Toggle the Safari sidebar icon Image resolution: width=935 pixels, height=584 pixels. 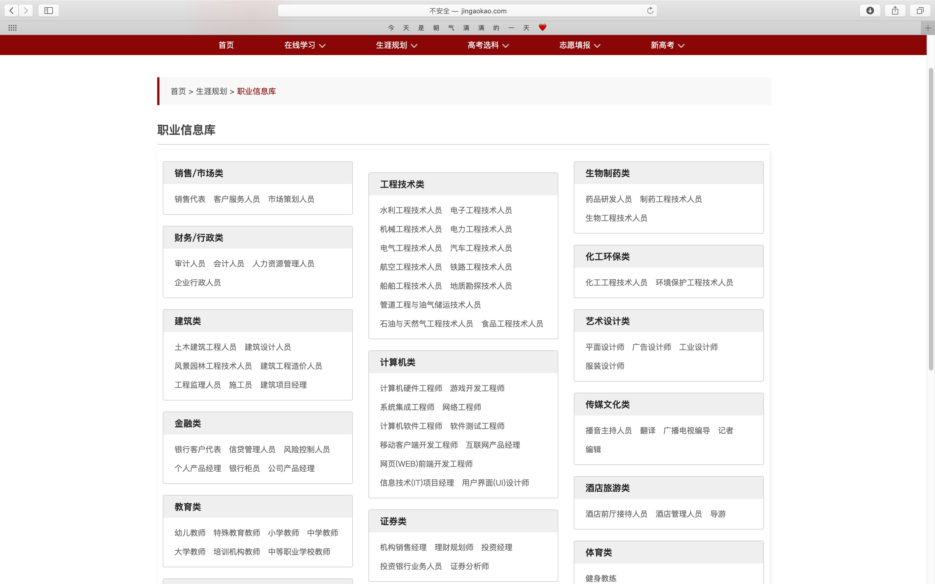click(x=49, y=11)
